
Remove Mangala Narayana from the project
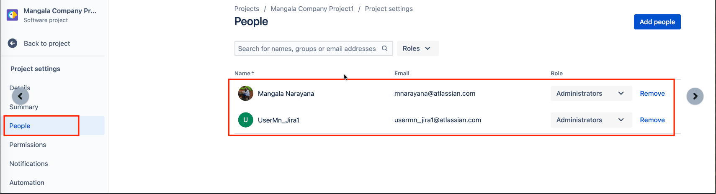click(x=652, y=93)
